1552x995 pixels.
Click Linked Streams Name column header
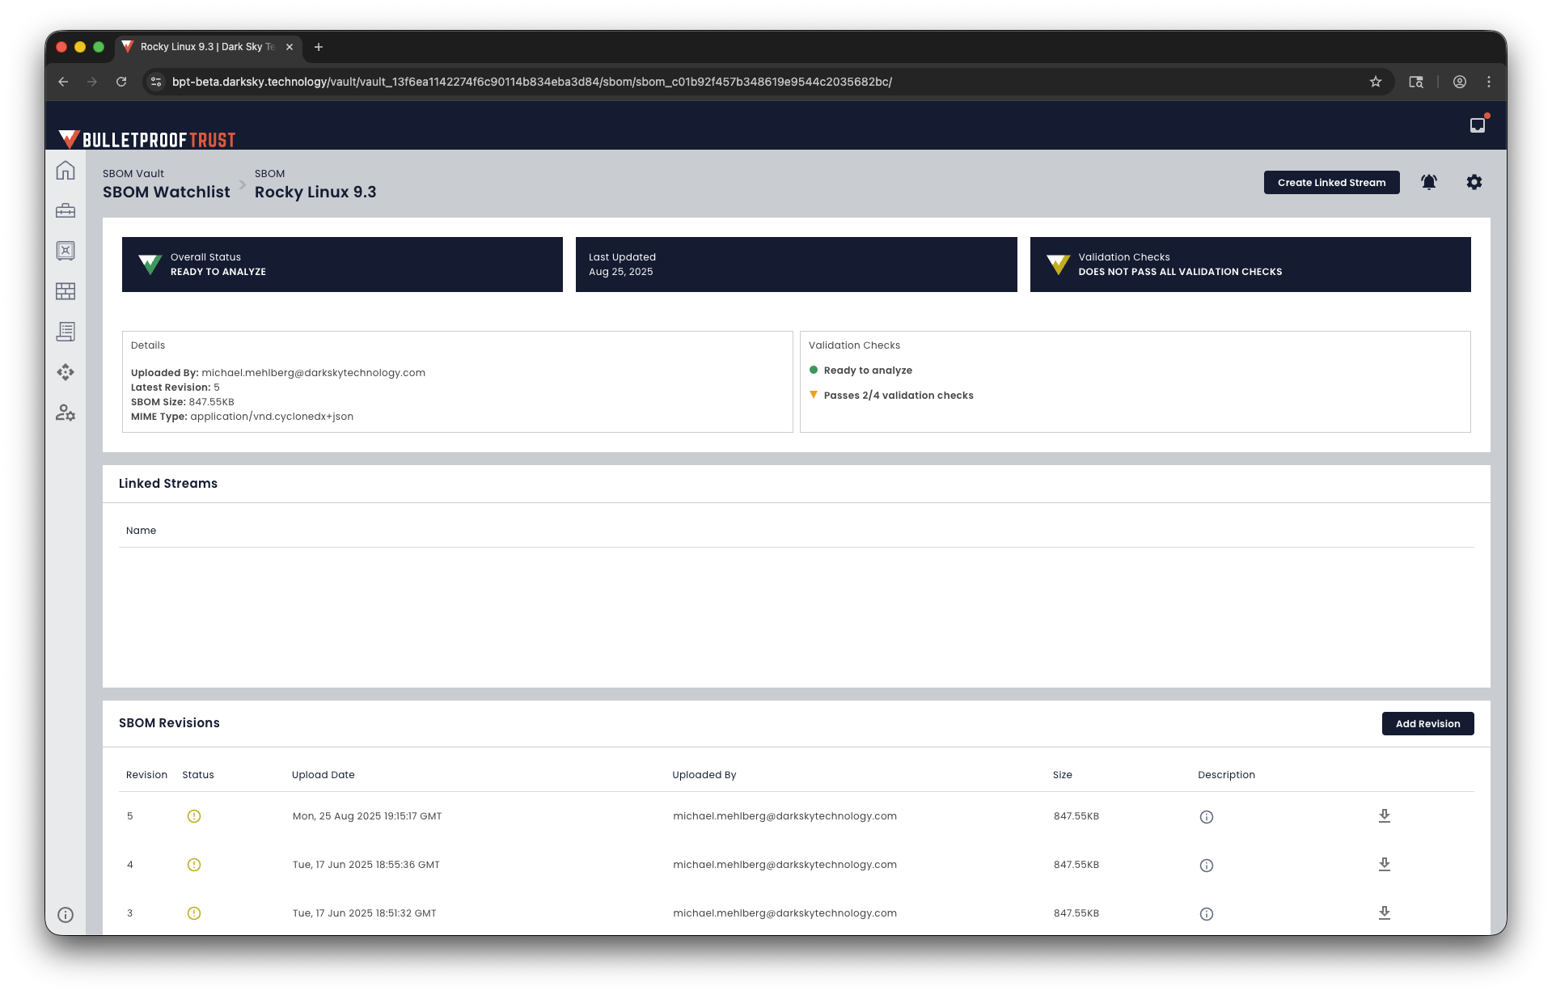point(141,531)
